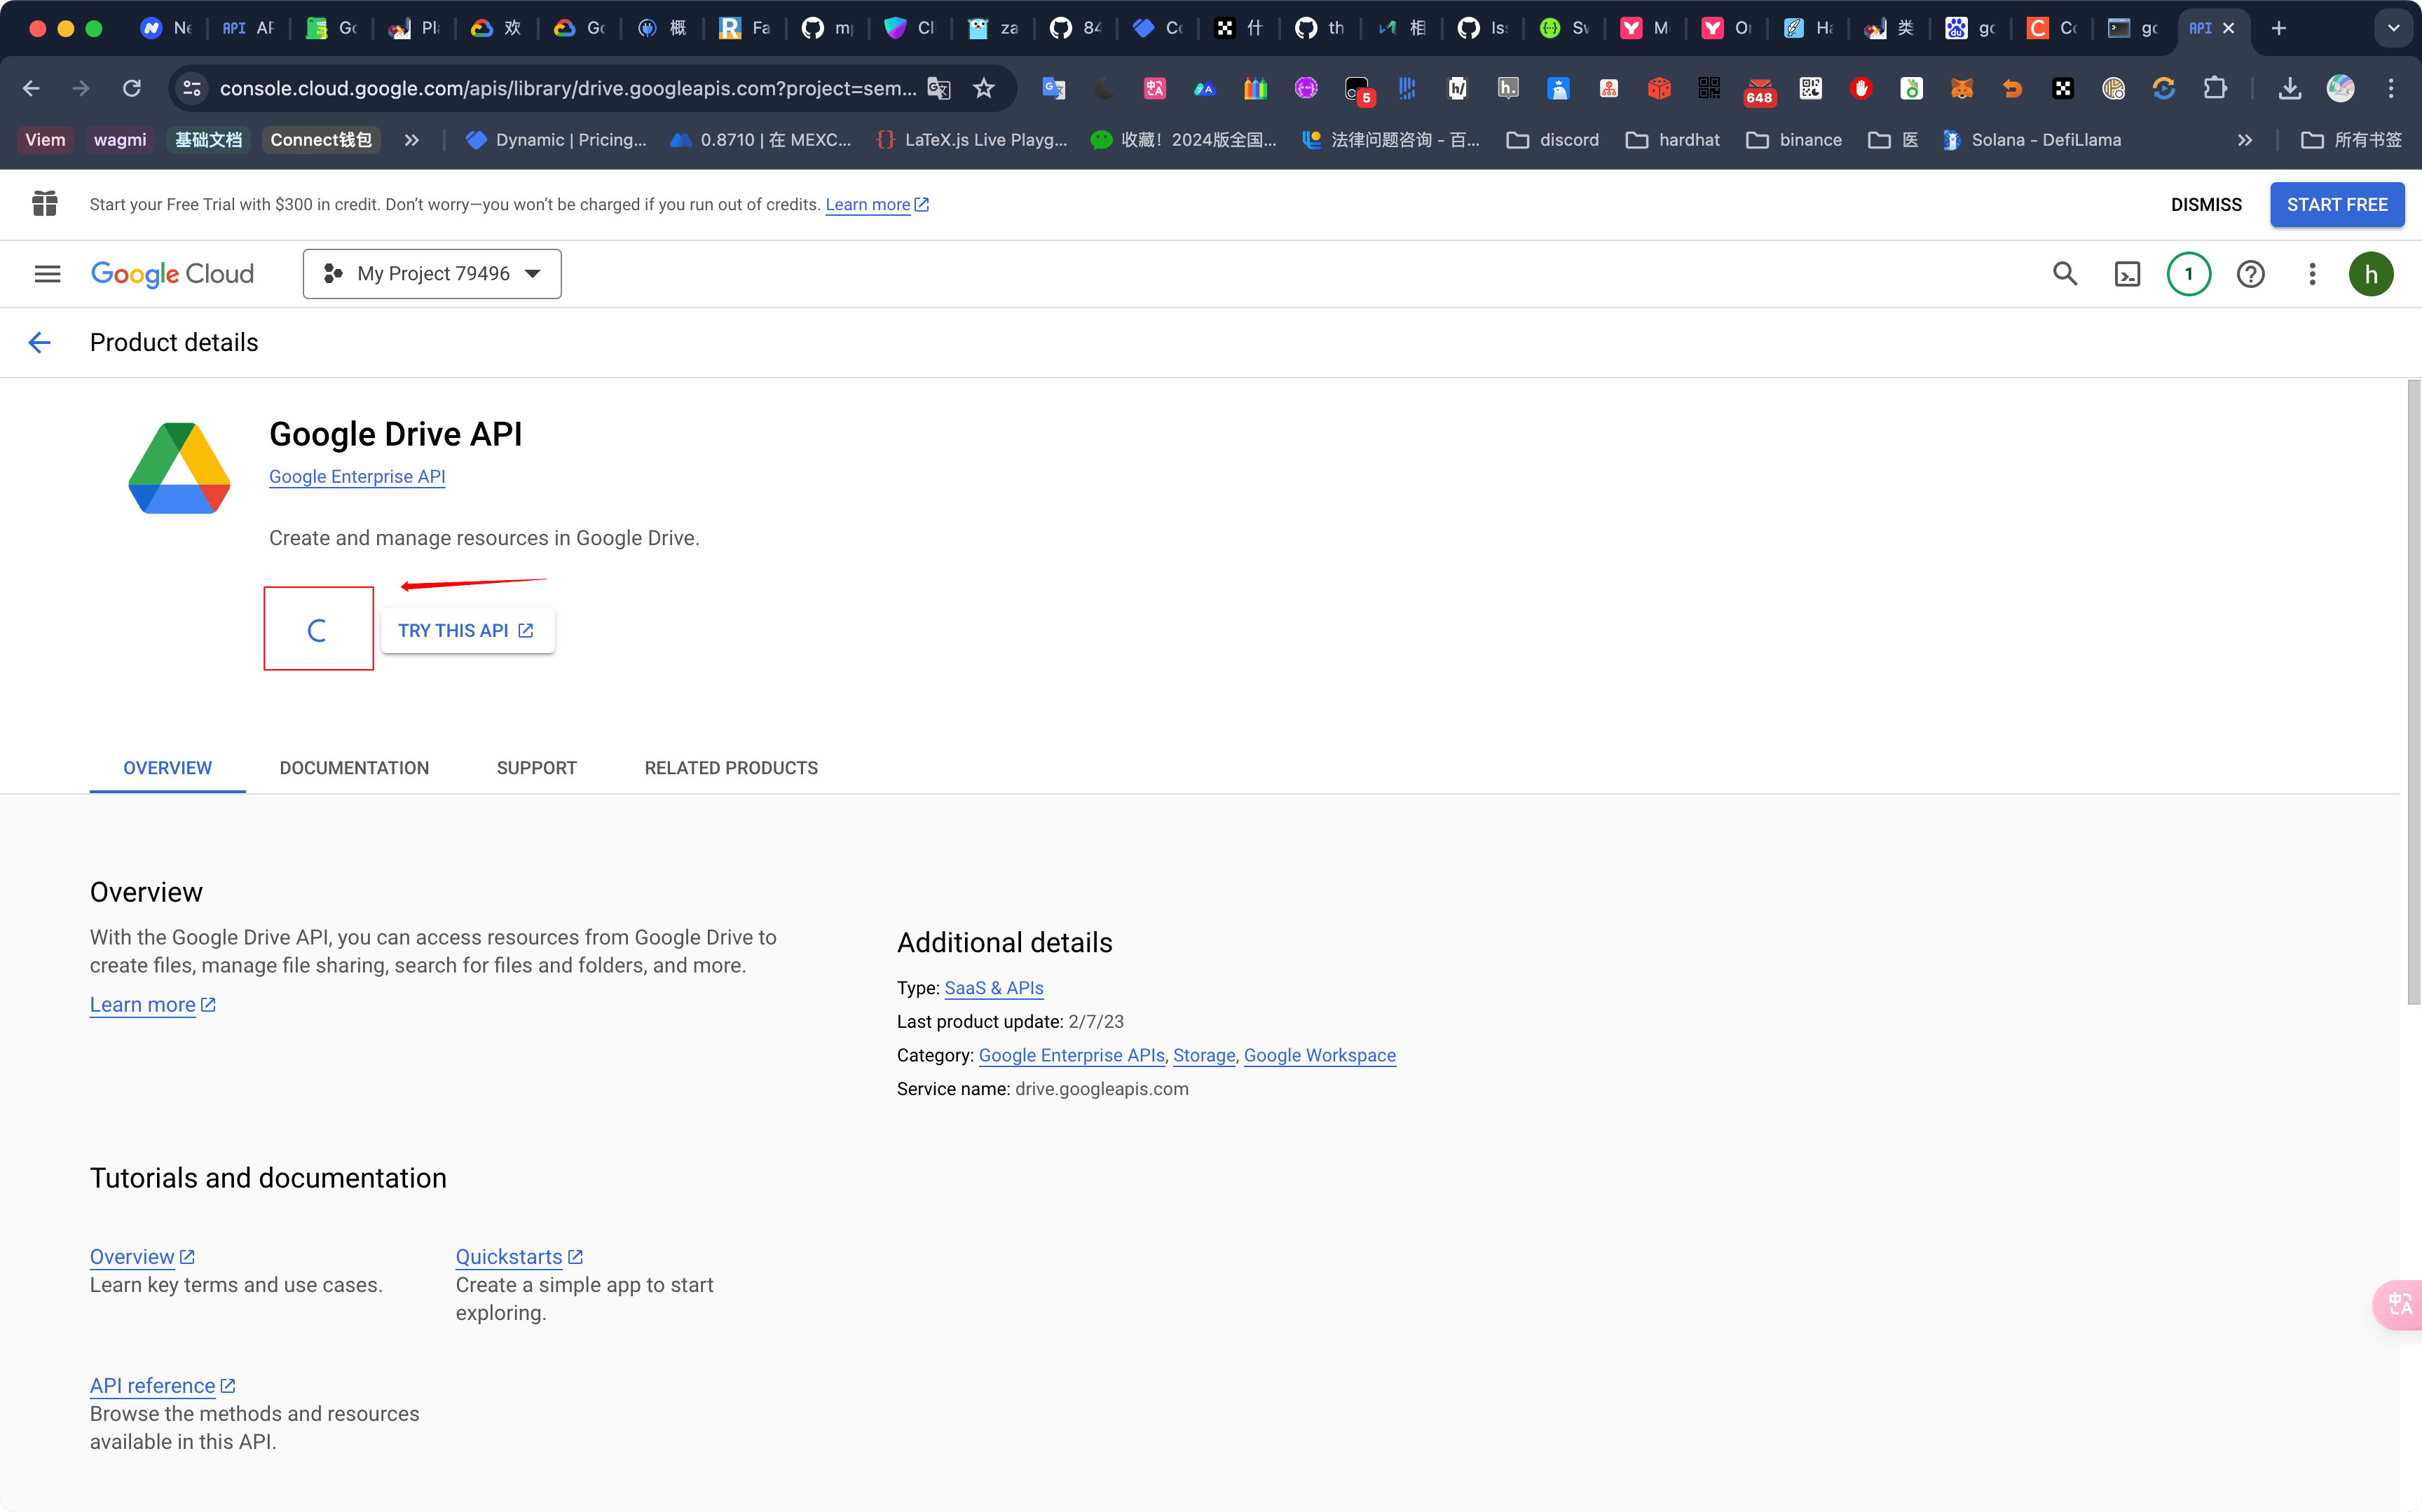Open the Google Enterprise API link
Viewport: 2422px width, 1512px height.
(357, 477)
